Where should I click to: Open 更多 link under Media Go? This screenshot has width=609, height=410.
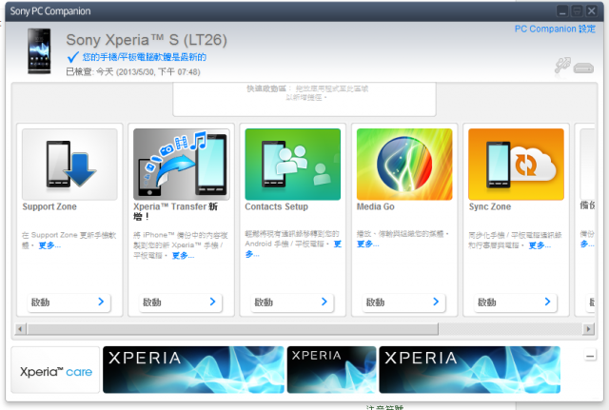pyautogui.click(x=367, y=244)
